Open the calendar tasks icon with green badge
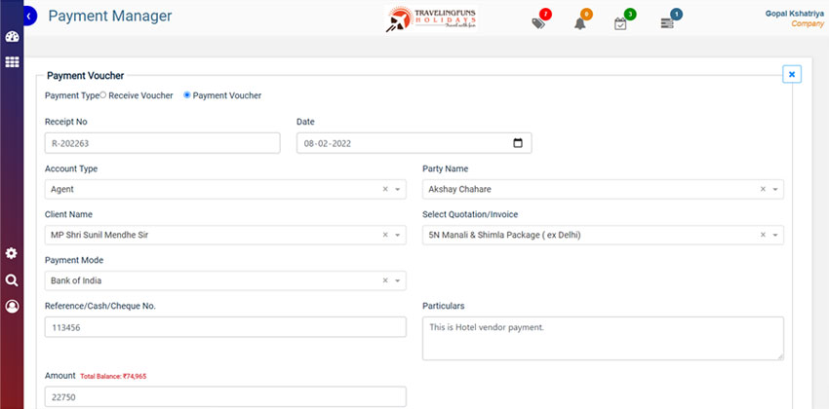829x409 pixels. tap(621, 22)
